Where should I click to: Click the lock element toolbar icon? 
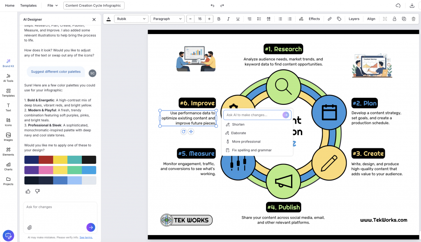coord(394,19)
